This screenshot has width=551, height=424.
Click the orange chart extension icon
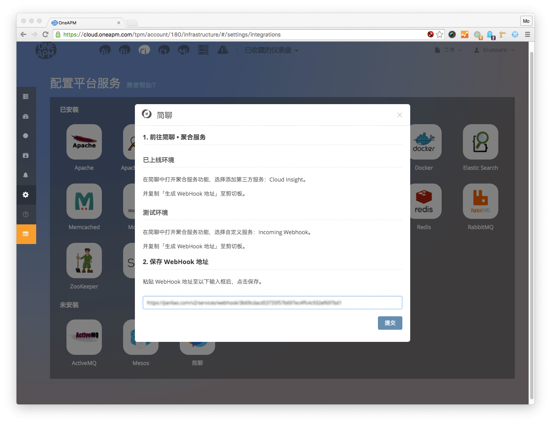coord(465,35)
